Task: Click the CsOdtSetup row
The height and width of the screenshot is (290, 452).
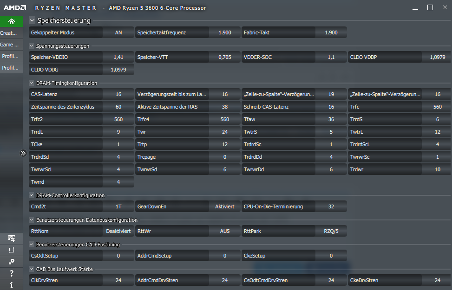Action: click(82, 256)
